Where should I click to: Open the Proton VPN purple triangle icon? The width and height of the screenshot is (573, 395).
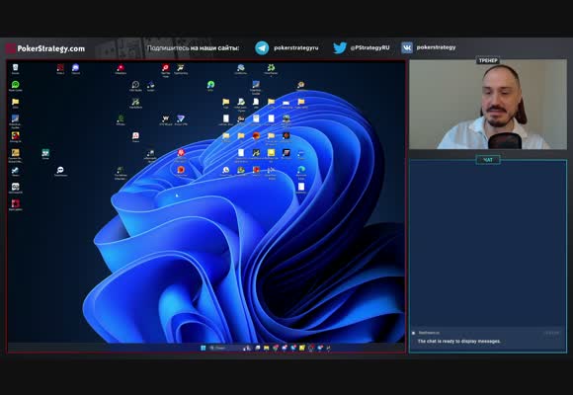click(x=181, y=119)
